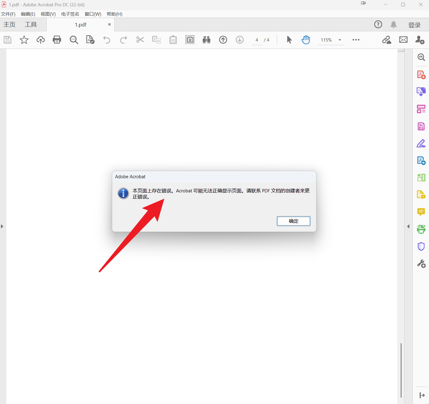This screenshot has height=404, width=429.
Task: Open the 电子签名 menu
Action: point(70,14)
